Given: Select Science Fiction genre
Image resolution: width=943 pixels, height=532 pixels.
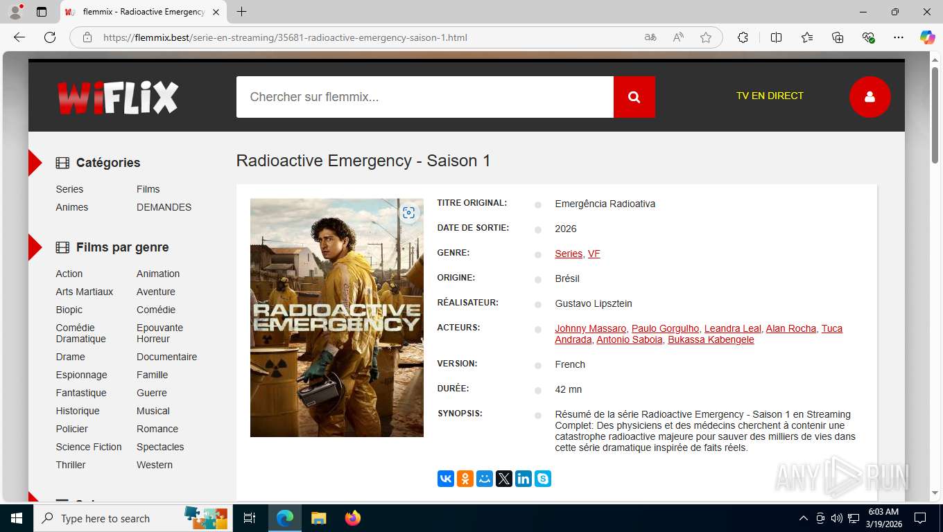Looking at the screenshot, I should 89,447.
